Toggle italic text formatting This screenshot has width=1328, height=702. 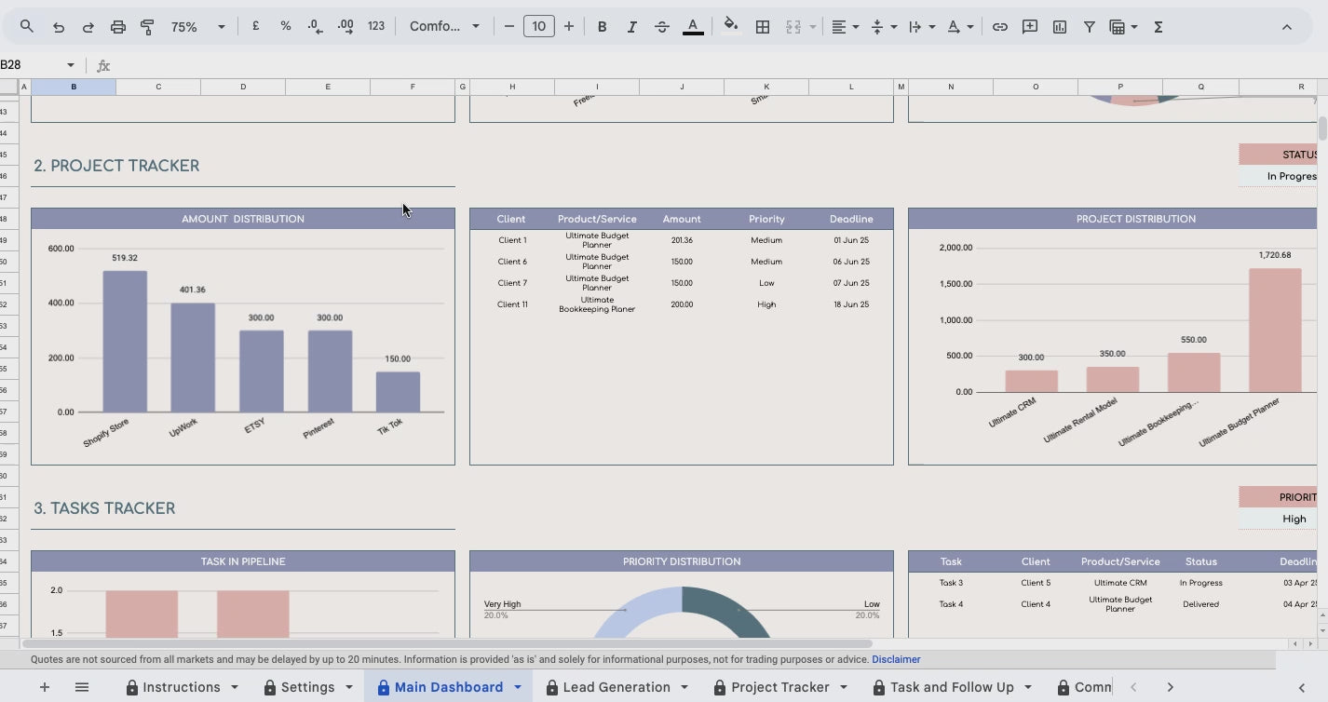631,27
